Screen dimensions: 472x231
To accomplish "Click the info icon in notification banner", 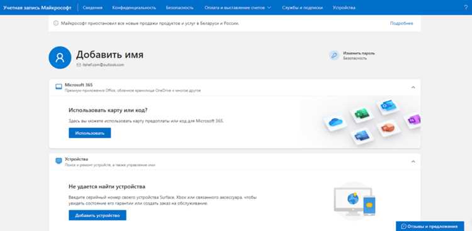I will tap(55, 23).
